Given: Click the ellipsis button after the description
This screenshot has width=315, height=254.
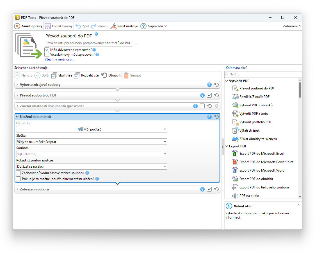Looking at the screenshot, I should pos(137,43).
